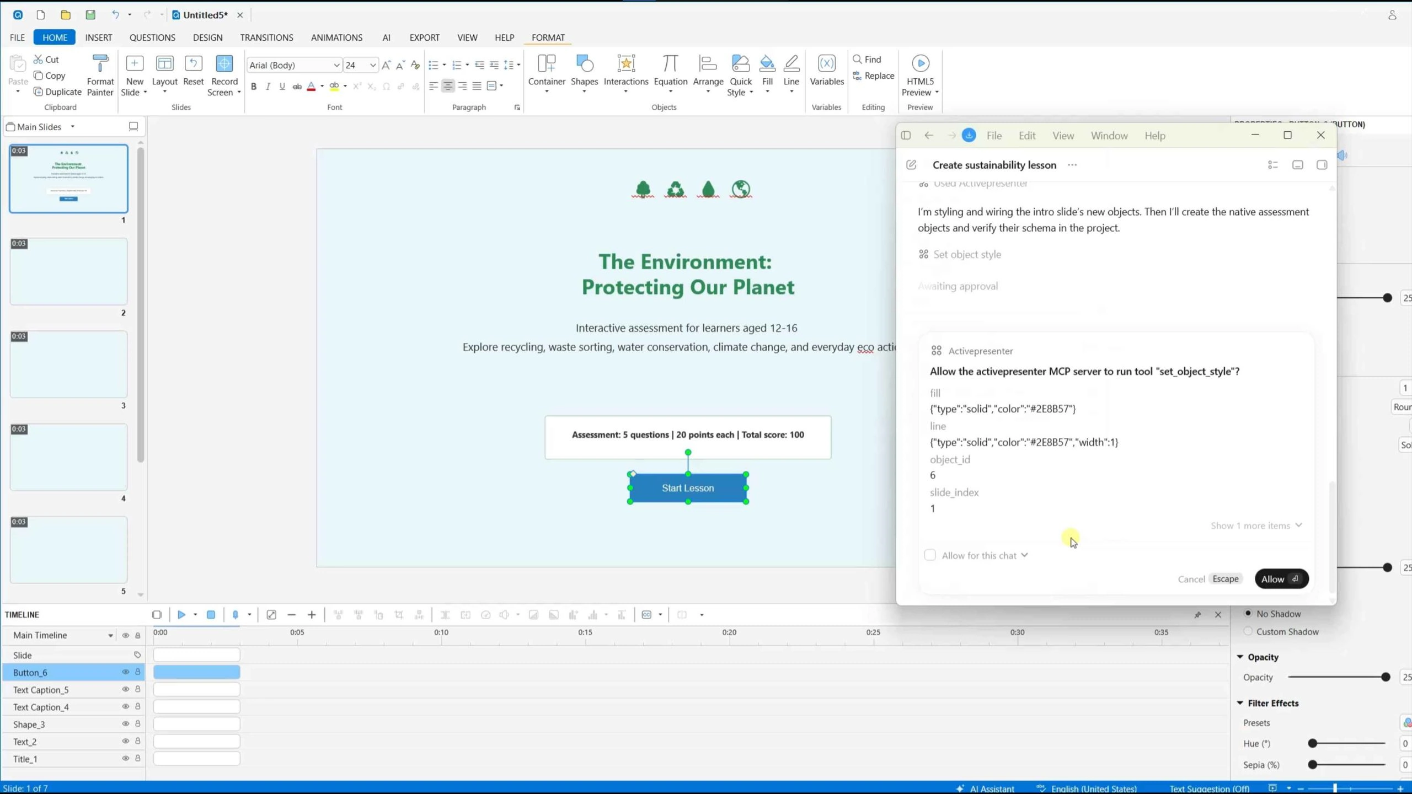Adjust the Opacity slider handle
1412x794 pixels.
click(1385, 677)
